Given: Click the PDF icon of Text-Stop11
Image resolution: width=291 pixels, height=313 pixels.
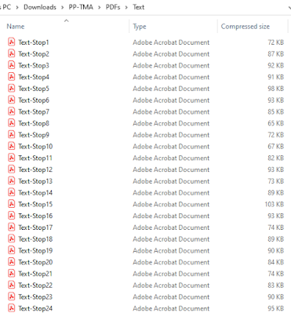Looking at the screenshot, I should (x=11, y=158).
